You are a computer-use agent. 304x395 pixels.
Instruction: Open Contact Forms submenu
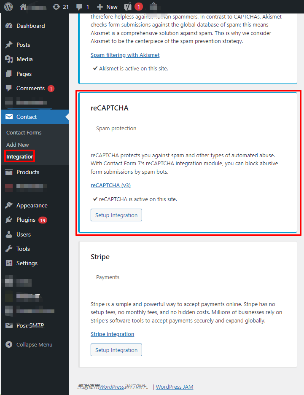[x=24, y=132]
